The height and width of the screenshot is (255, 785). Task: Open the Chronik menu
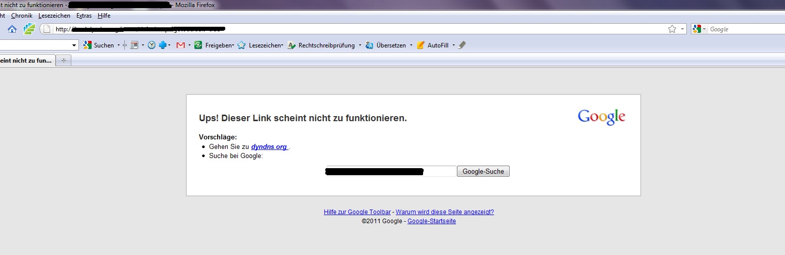click(x=22, y=16)
